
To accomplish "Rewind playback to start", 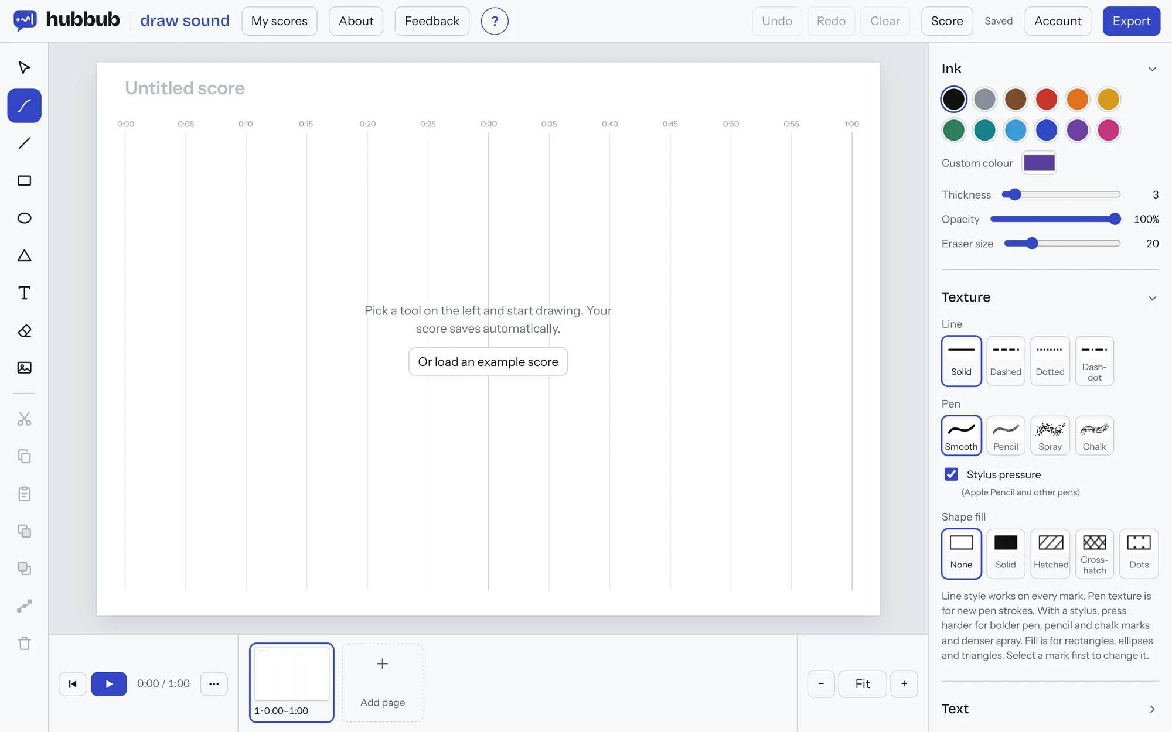I will (73, 684).
